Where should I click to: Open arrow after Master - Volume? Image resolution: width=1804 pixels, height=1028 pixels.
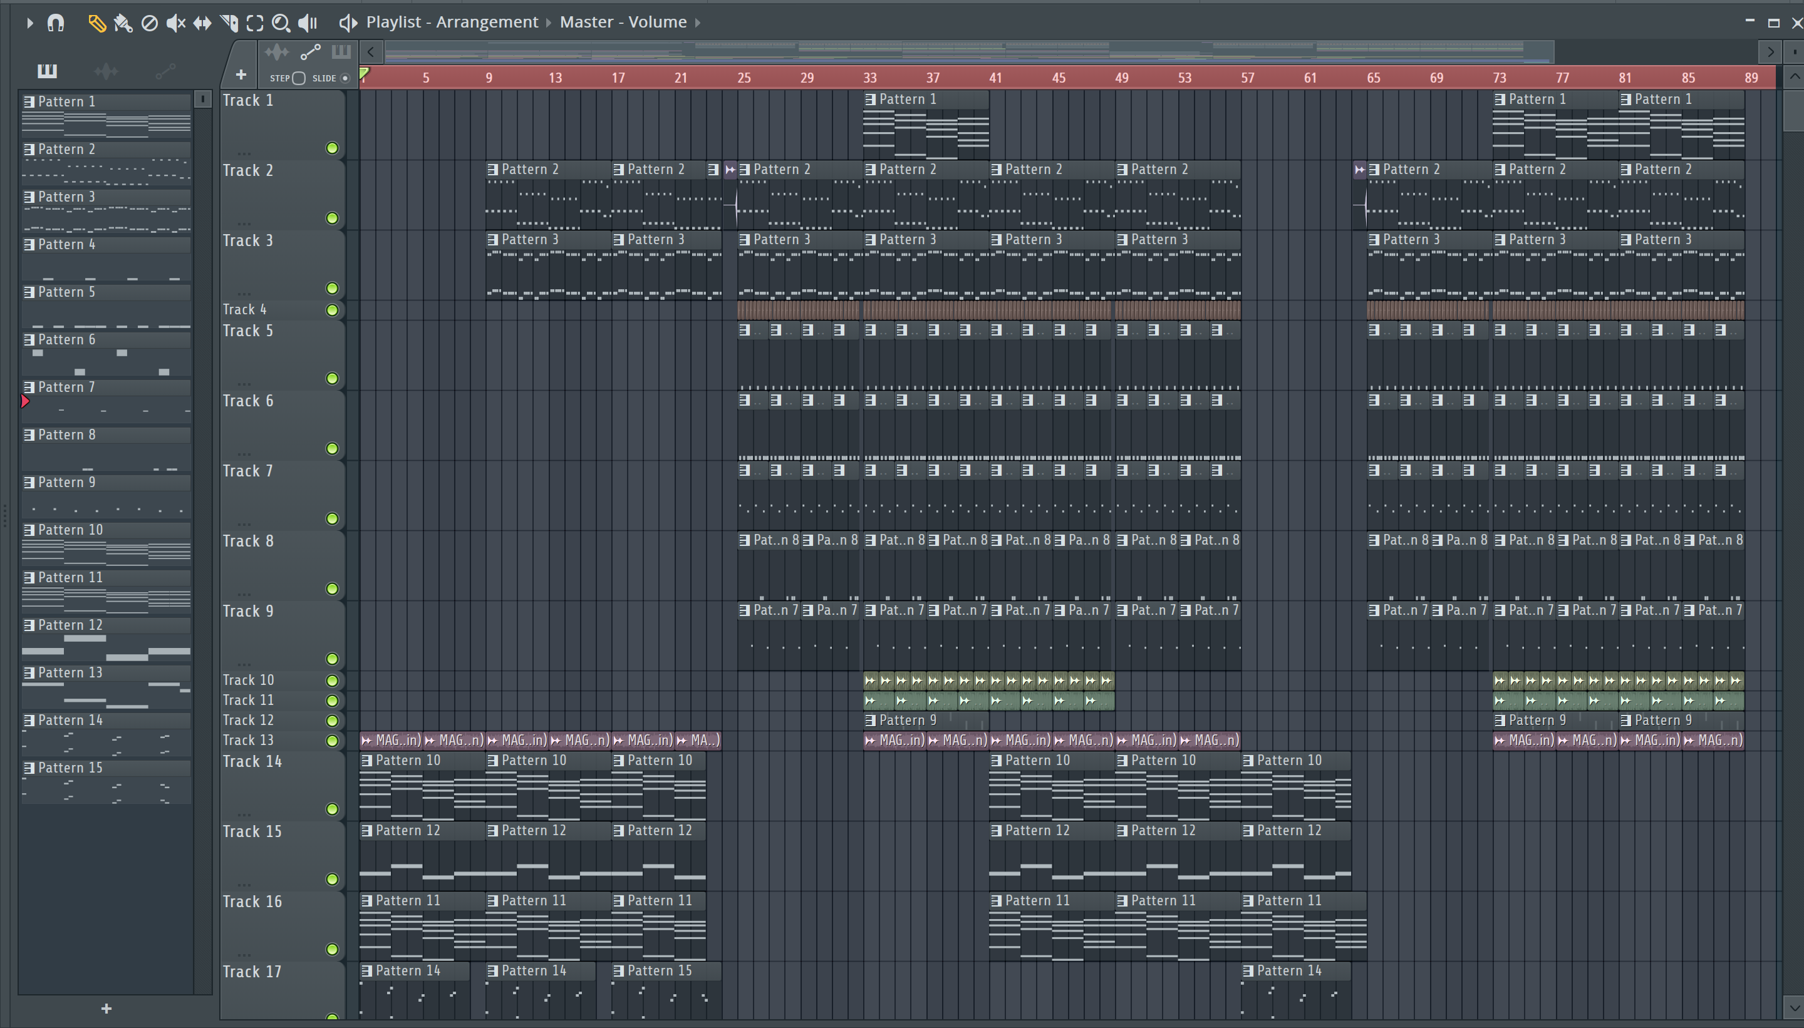697,23
